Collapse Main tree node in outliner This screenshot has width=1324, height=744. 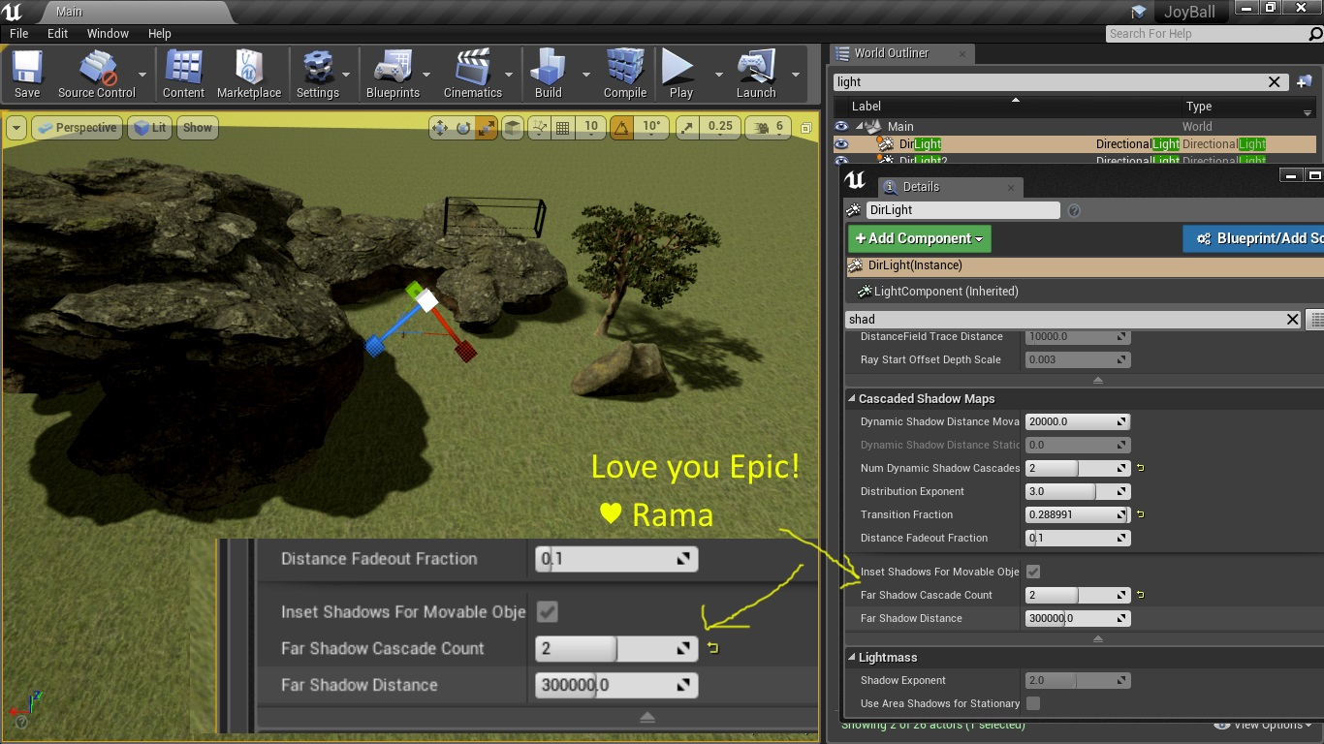coord(859,126)
